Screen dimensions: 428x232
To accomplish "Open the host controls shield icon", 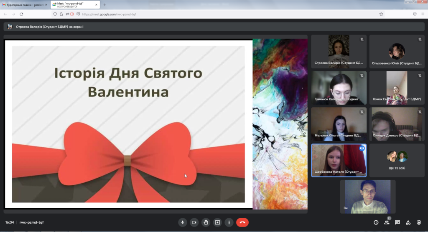I will pyautogui.click(x=419, y=222).
